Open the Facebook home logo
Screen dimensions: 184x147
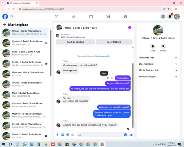5,17
